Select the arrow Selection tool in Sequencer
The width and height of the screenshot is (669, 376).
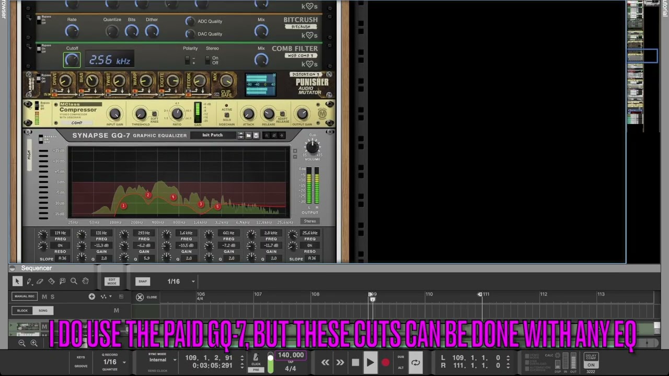17,281
